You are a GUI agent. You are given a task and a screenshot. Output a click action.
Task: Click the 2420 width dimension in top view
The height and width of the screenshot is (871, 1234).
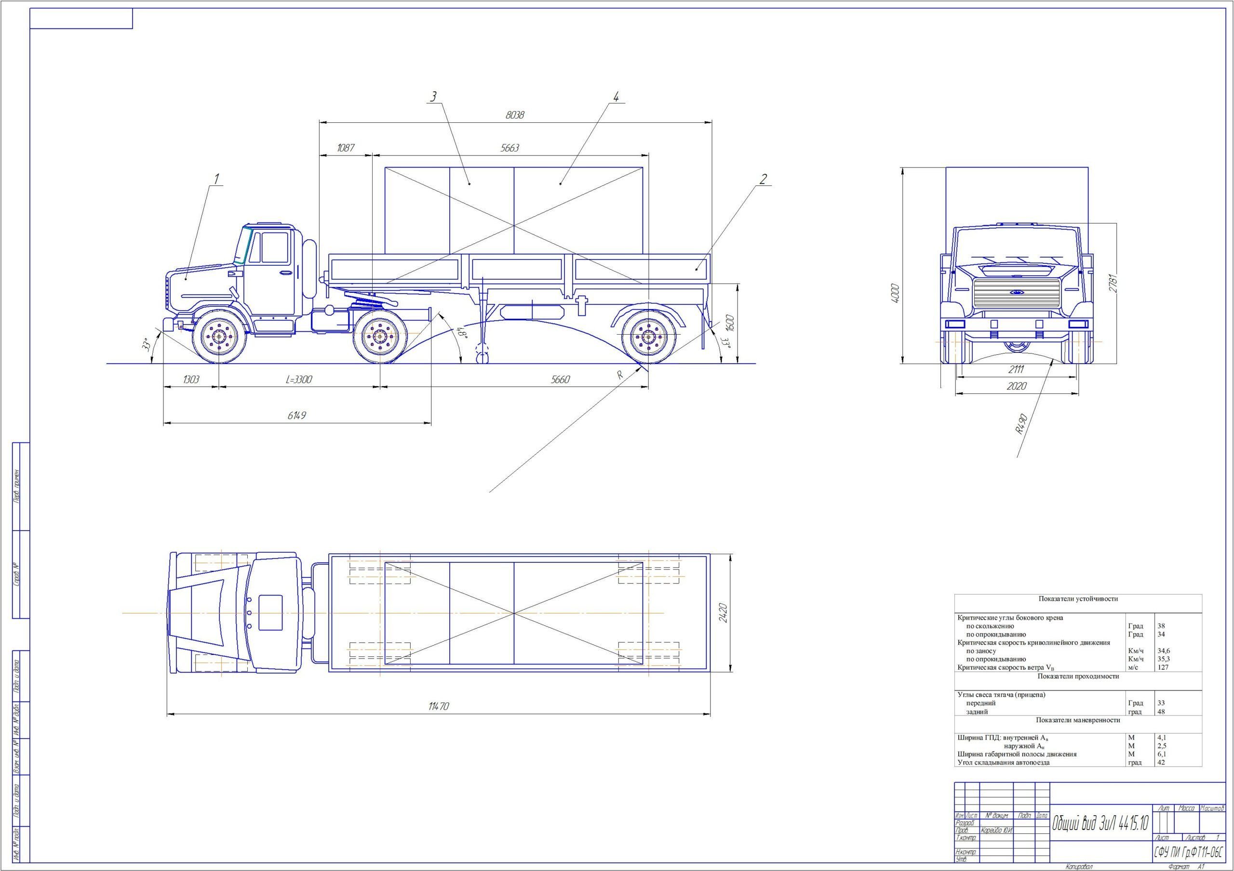723,613
